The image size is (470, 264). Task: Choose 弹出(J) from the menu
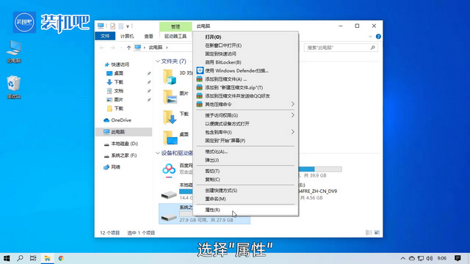click(211, 160)
